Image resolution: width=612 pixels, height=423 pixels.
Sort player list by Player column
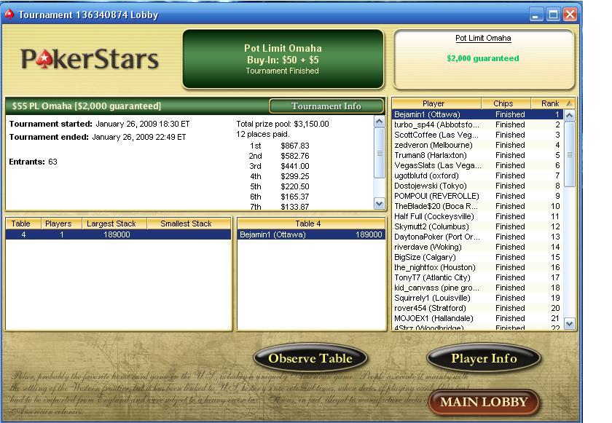[x=436, y=103]
